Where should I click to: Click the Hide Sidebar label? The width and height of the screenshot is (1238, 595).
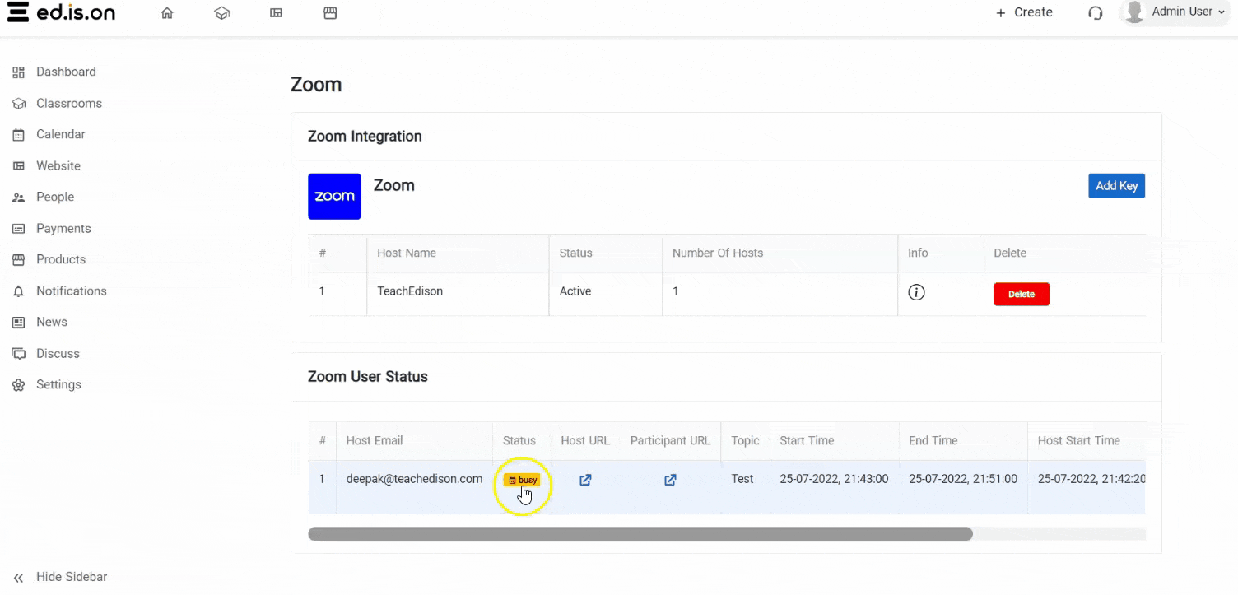tap(72, 577)
